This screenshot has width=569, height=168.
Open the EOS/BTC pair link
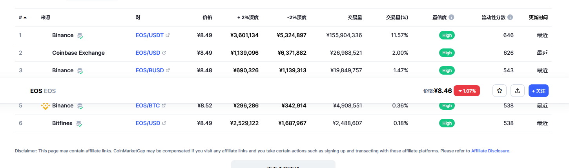coord(148,105)
